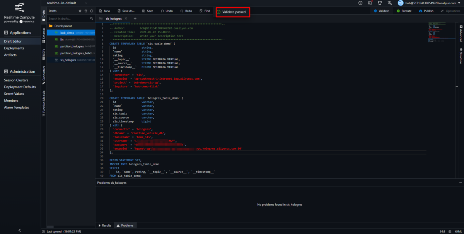Open the Function Module side tab
464x234 pixels.
(44, 104)
